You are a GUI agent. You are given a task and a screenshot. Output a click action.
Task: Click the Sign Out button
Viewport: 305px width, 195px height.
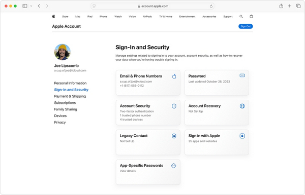(x=246, y=26)
